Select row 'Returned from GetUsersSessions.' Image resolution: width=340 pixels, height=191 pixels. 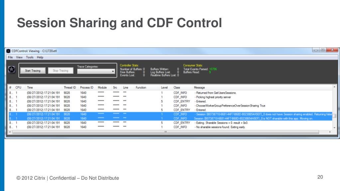coord(170,93)
